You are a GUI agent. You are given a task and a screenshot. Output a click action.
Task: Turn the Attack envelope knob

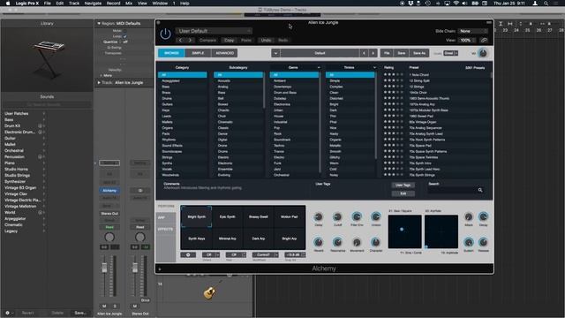click(x=469, y=216)
